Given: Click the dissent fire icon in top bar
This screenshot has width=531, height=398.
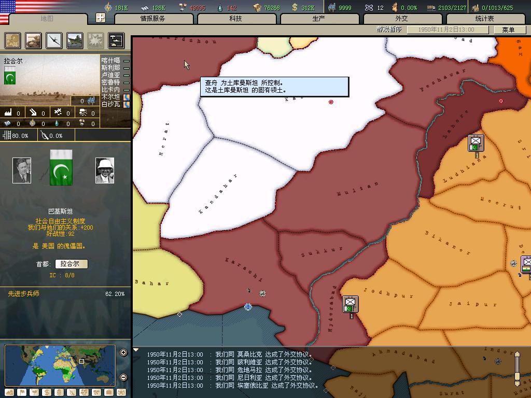Looking at the screenshot, I should point(395,7).
